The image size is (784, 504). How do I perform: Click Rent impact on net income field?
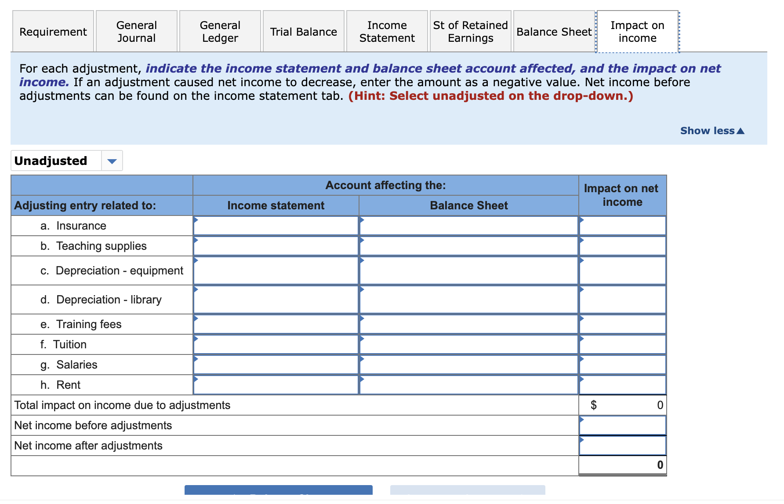(623, 385)
